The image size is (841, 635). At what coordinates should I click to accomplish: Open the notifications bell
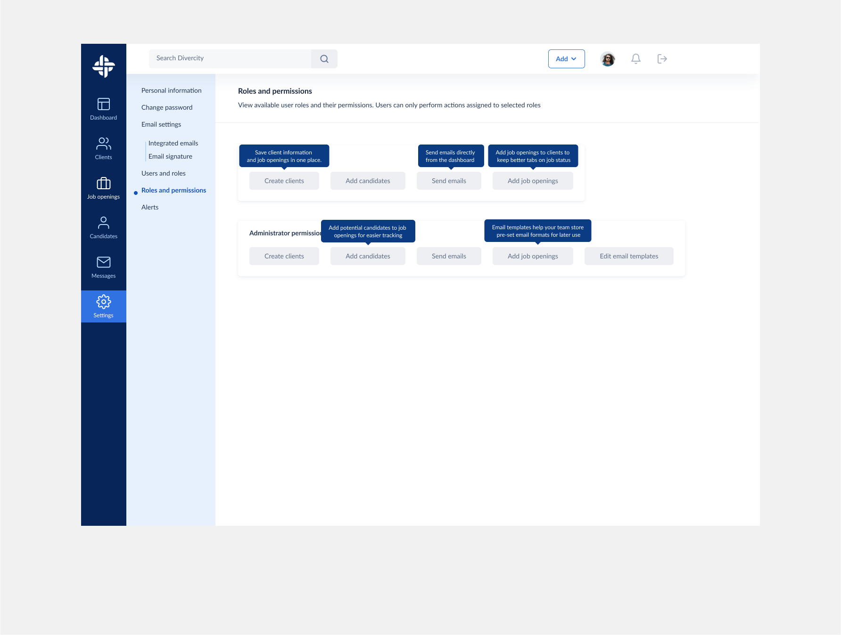(x=636, y=59)
